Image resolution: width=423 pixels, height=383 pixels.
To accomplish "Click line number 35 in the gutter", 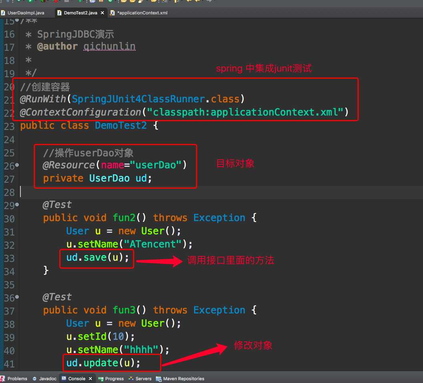I will 9,285.
